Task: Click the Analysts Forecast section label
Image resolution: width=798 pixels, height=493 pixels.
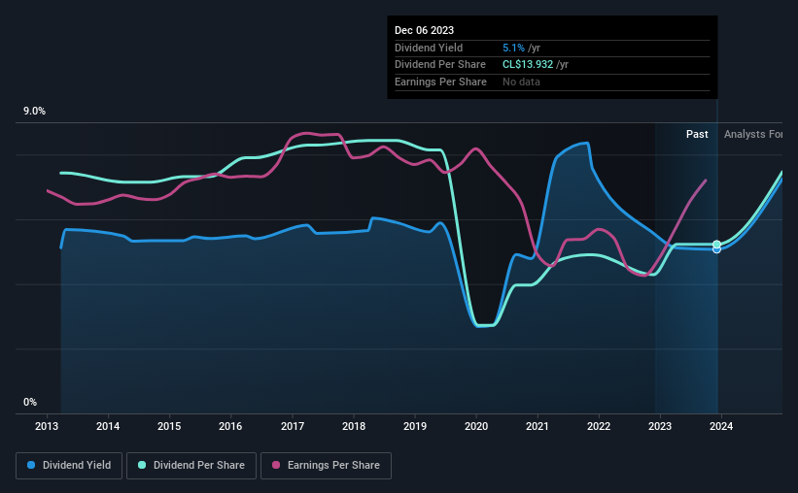Action: (753, 134)
